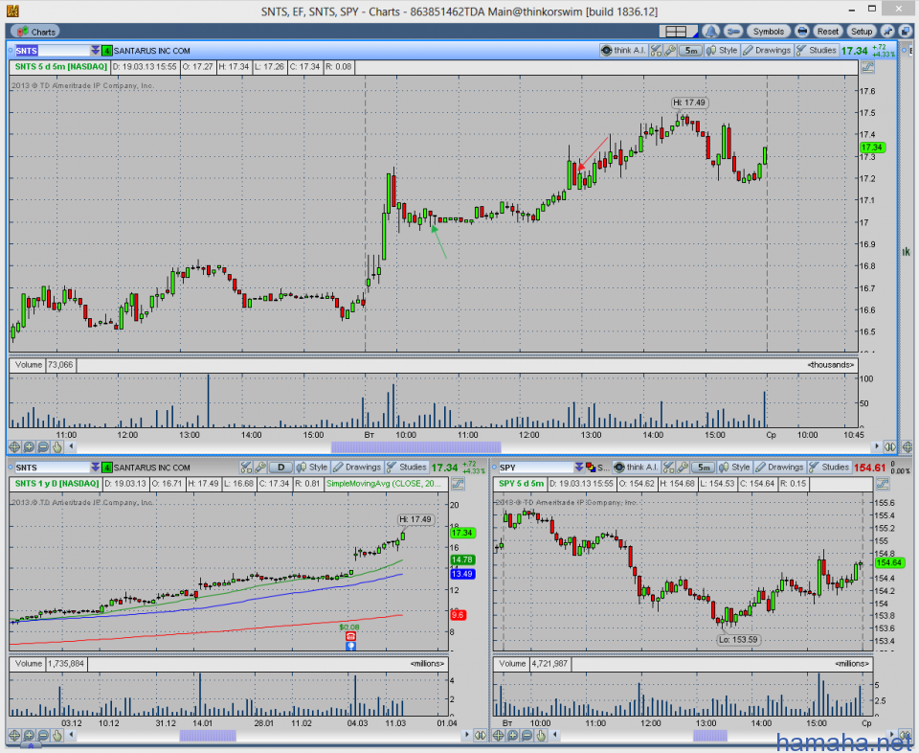Toggle the price axis scale icon in top chart
This screenshot has width=919, height=753.
868,67
